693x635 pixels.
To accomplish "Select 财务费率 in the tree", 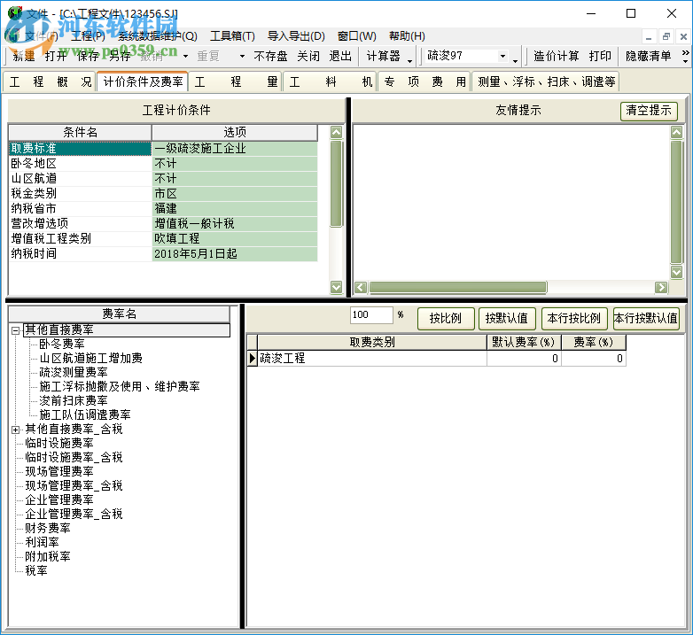I will click(48, 528).
